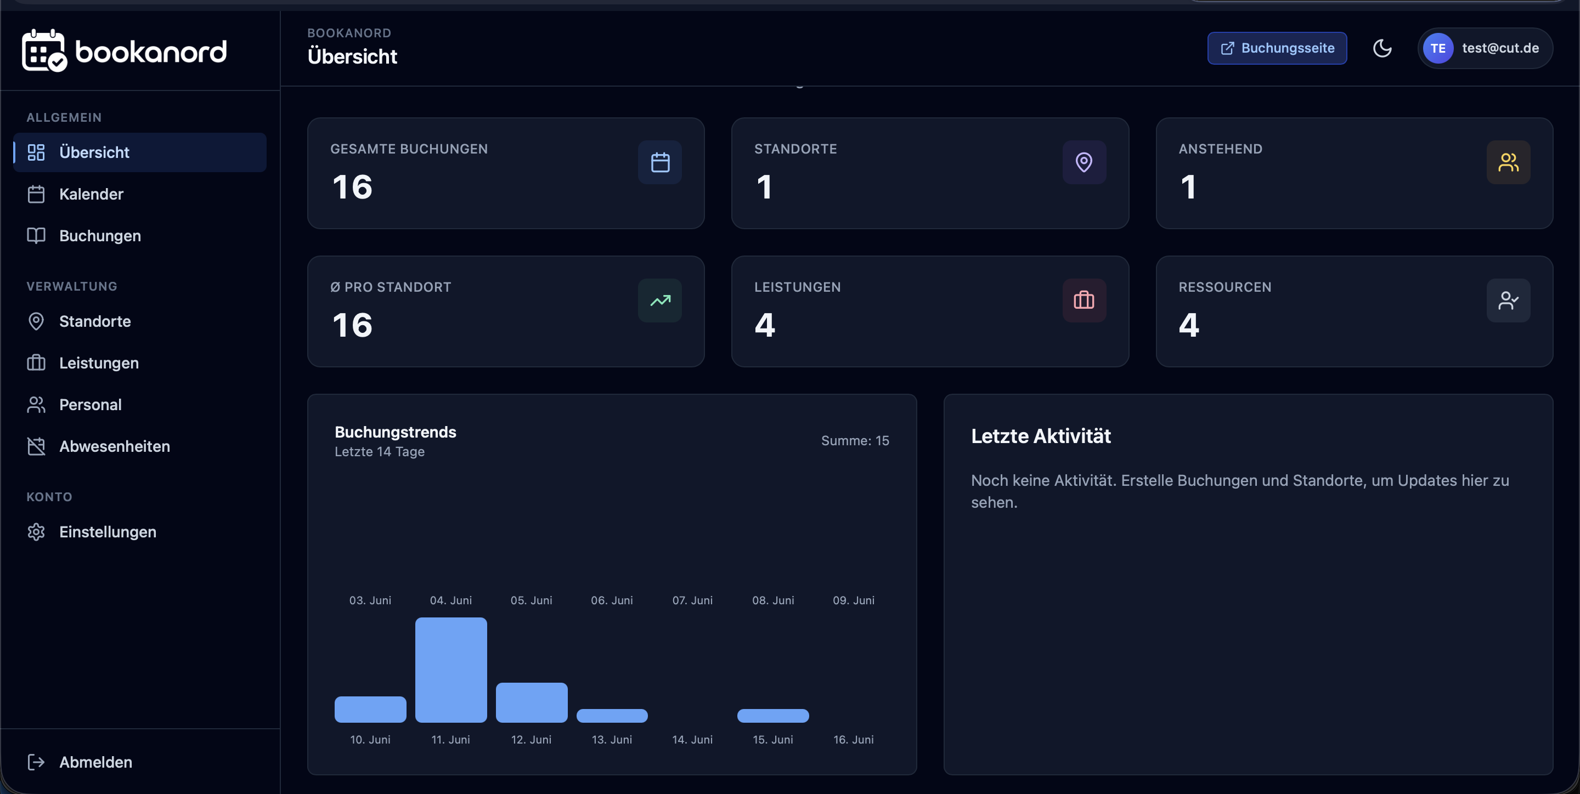
Task: Click the Leistungen card value 4
Action: click(765, 325)
